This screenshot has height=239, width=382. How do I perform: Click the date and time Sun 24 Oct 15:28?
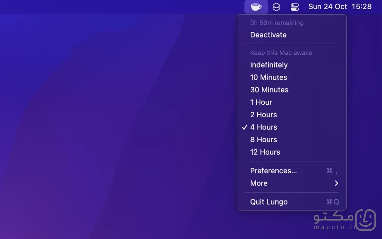[340, 7]
